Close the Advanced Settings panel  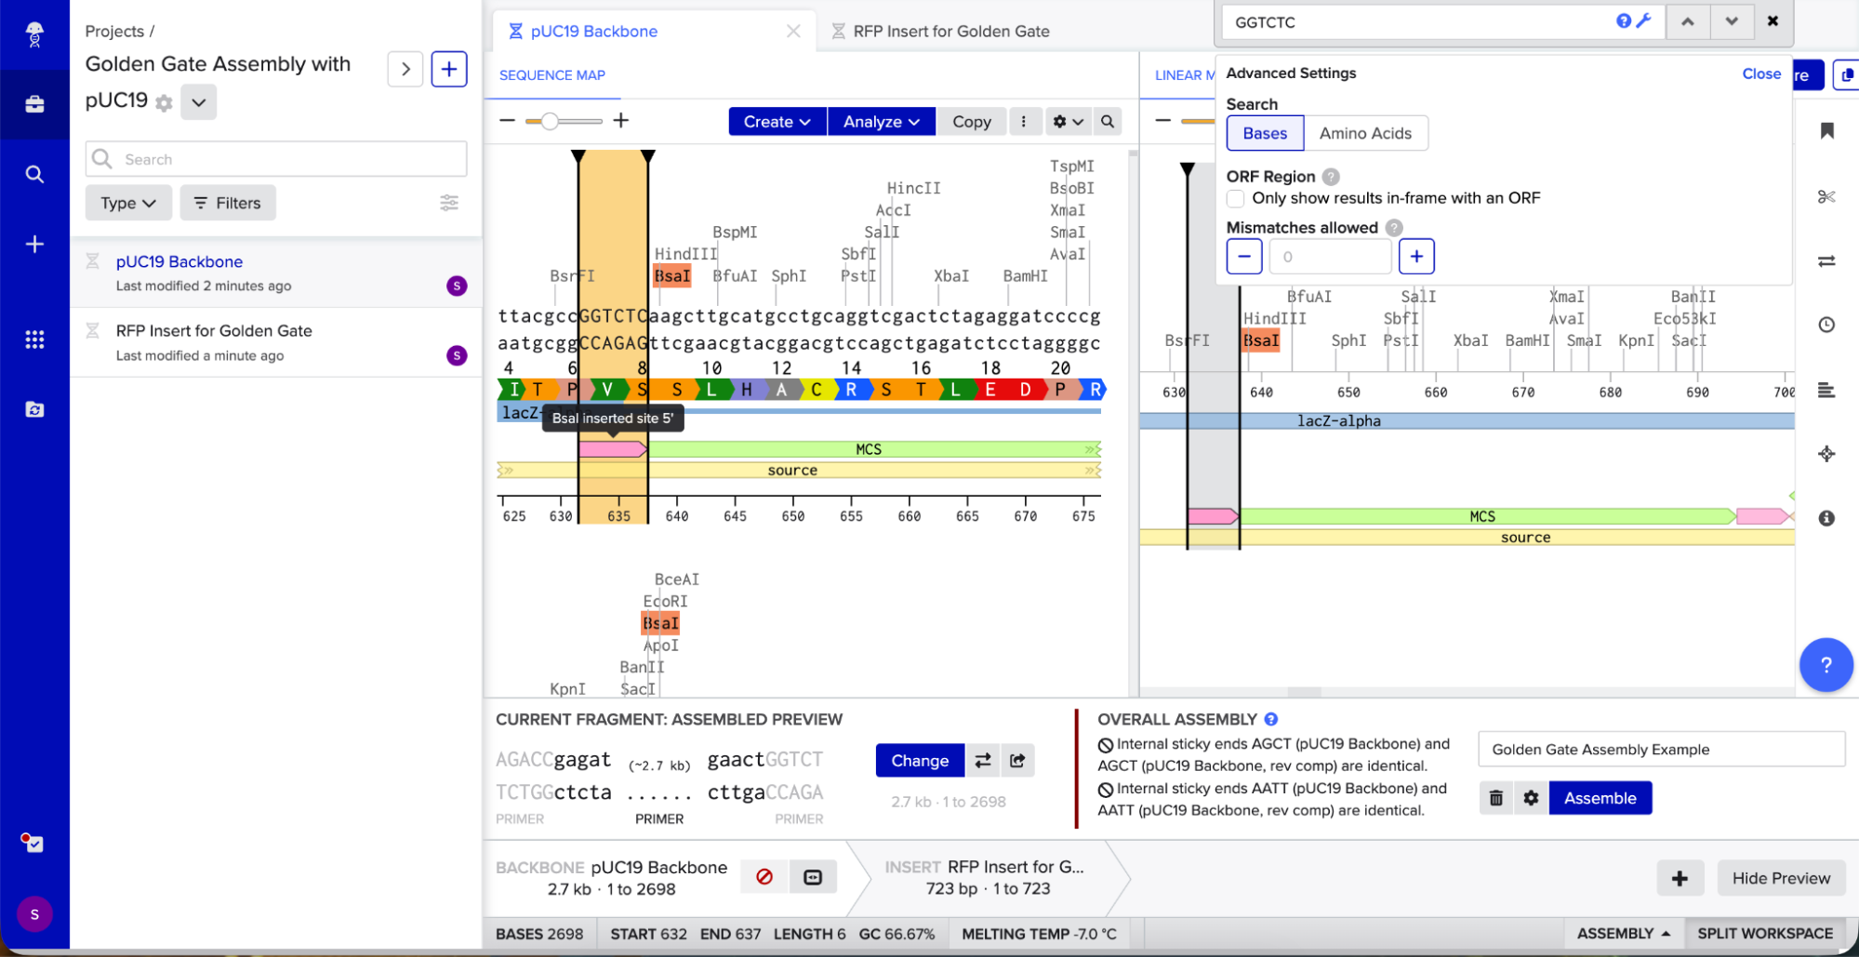(x=1761, y=73)
